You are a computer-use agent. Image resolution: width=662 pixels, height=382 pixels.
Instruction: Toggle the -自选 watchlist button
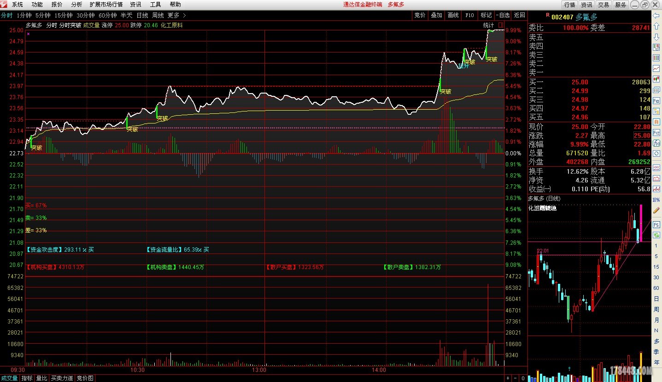pos(503,15)
